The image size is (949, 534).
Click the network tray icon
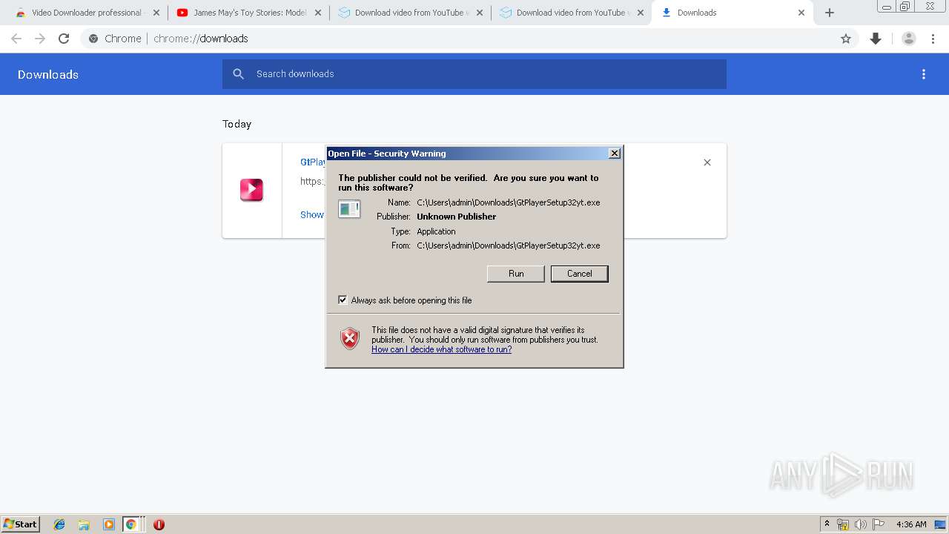click(x=843, y=524)
